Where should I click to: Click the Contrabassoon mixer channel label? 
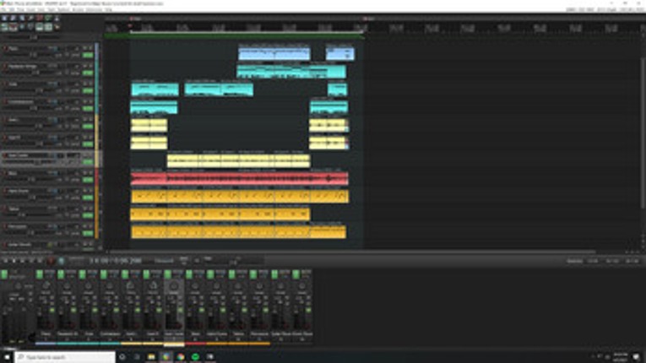110,334
